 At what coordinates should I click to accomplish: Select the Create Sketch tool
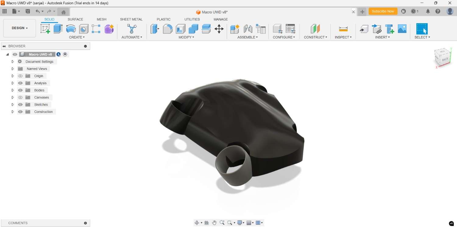pos(45,29)
